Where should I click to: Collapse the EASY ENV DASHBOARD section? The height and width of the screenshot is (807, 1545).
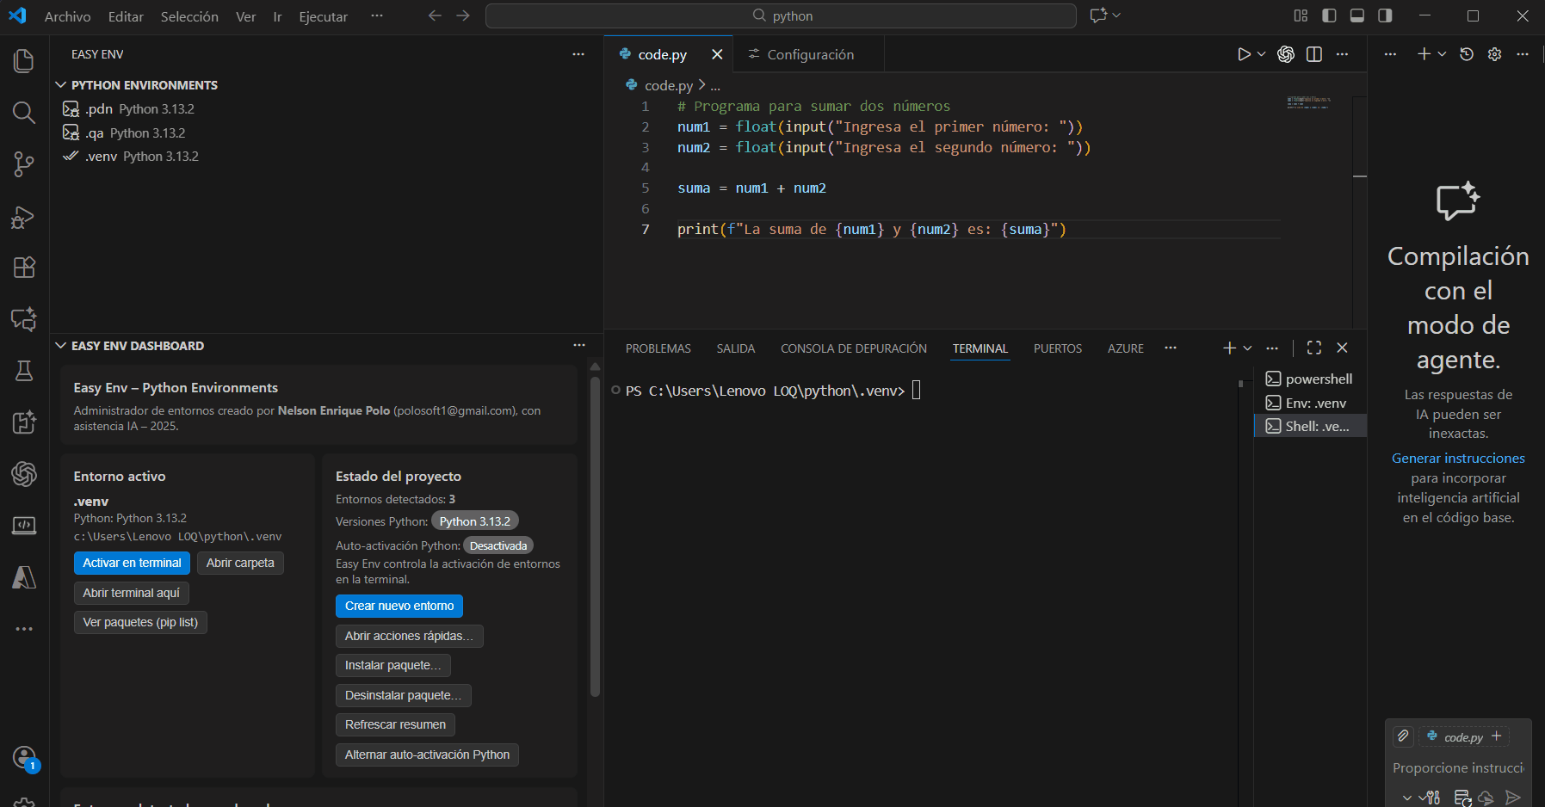tap(61, 346)
